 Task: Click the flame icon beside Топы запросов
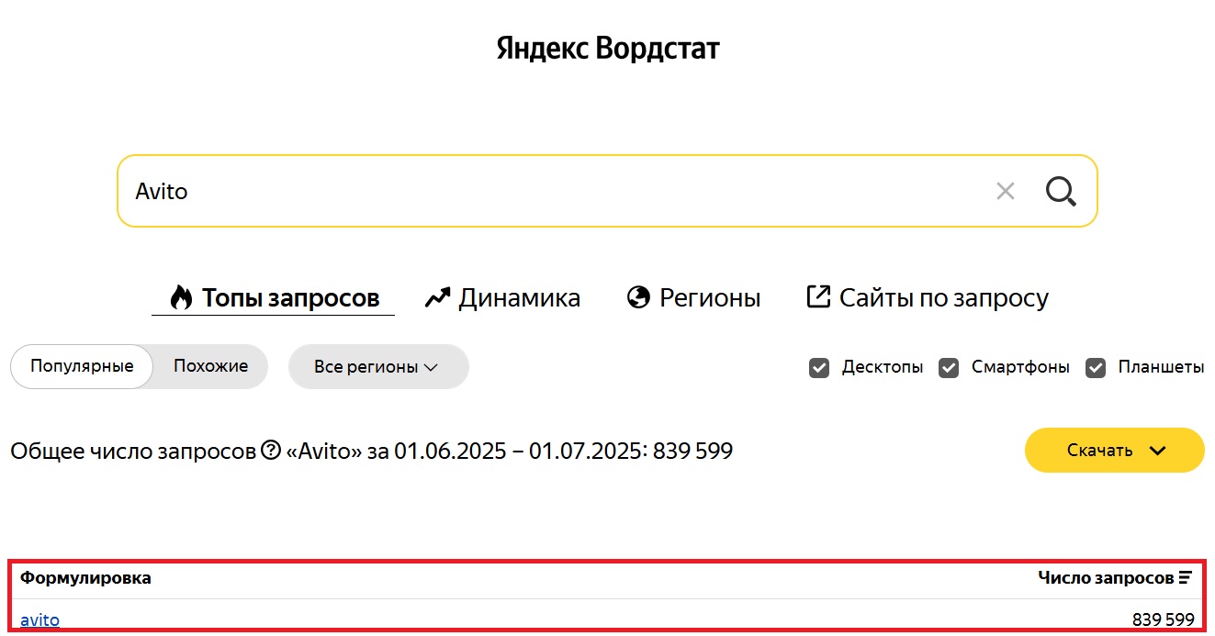(x=181, y=297)
